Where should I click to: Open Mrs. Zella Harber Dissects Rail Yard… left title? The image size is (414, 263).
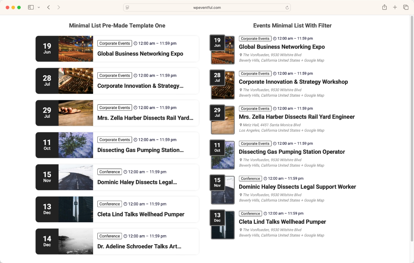pos(145,118)
